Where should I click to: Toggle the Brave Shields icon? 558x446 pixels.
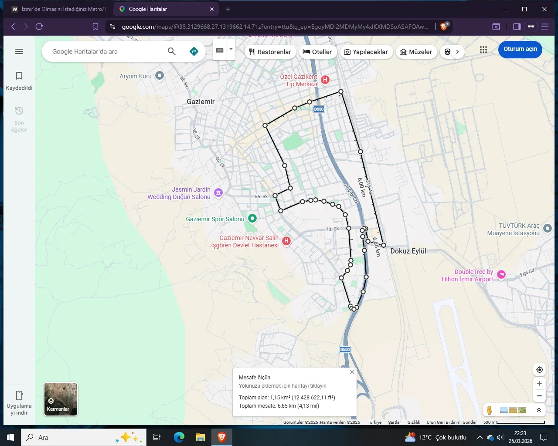tap(444, 27)
